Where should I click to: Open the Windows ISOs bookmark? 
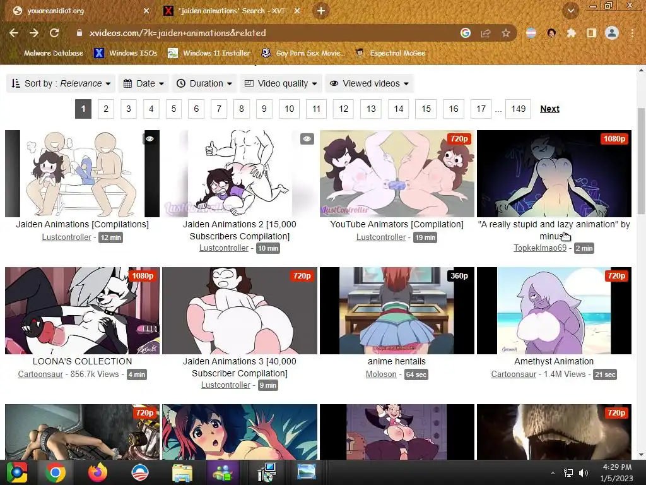[126, 53]
